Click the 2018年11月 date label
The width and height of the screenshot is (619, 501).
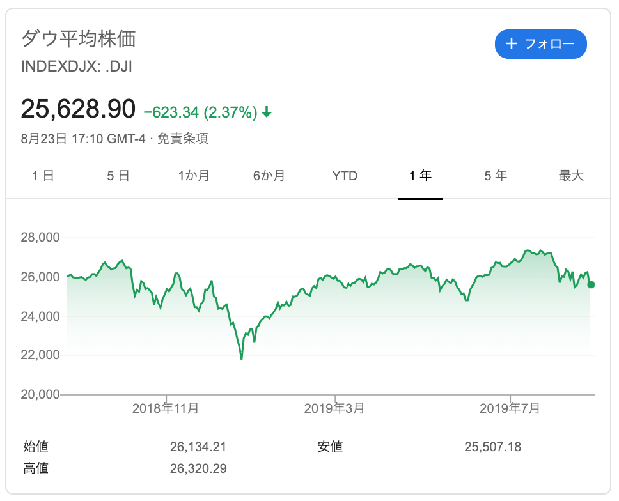(x=166, y=408)
